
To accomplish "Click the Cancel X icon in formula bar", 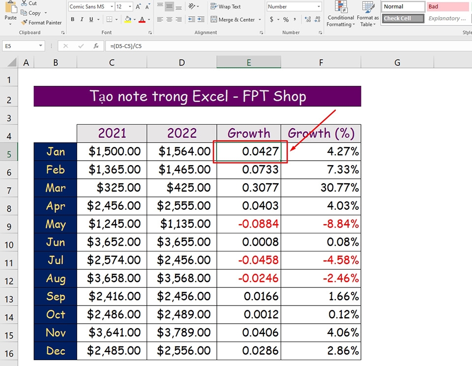I will click(x=65, y=46).
